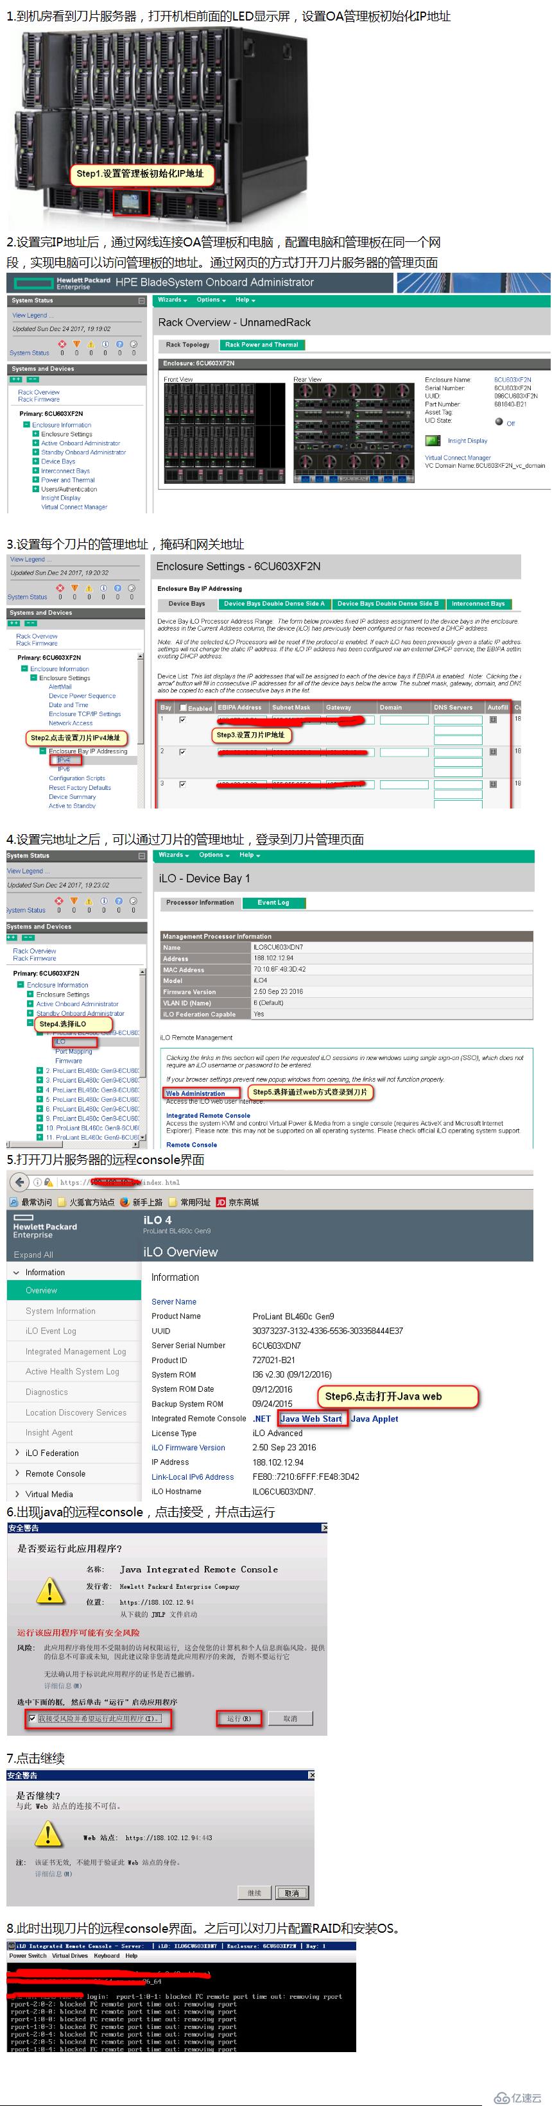
Task: Collapse the Information section in iLO sidebar
Action: [x=17, y=1272]
